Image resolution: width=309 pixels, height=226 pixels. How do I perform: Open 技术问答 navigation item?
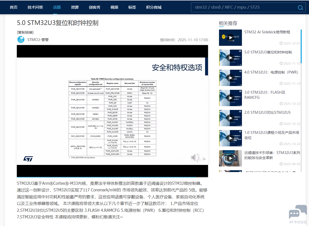tap(35, 7)
